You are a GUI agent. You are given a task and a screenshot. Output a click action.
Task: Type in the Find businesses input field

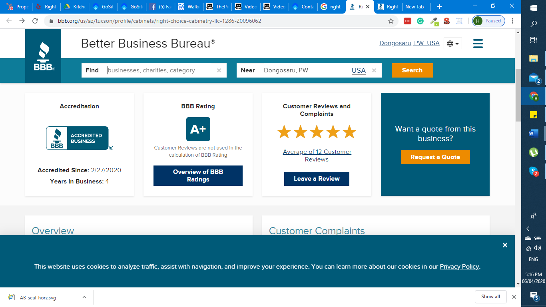click(160, 70)
